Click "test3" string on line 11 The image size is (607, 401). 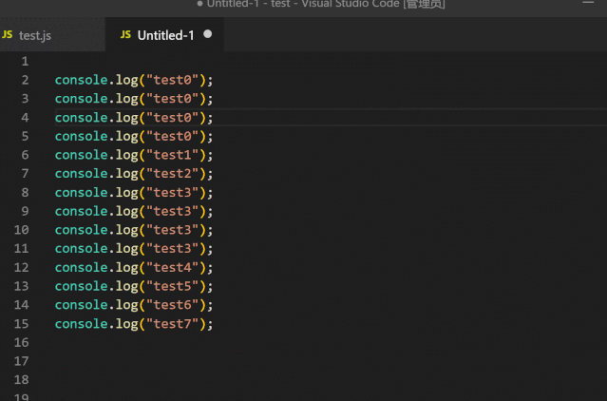(x=172, y=249)
